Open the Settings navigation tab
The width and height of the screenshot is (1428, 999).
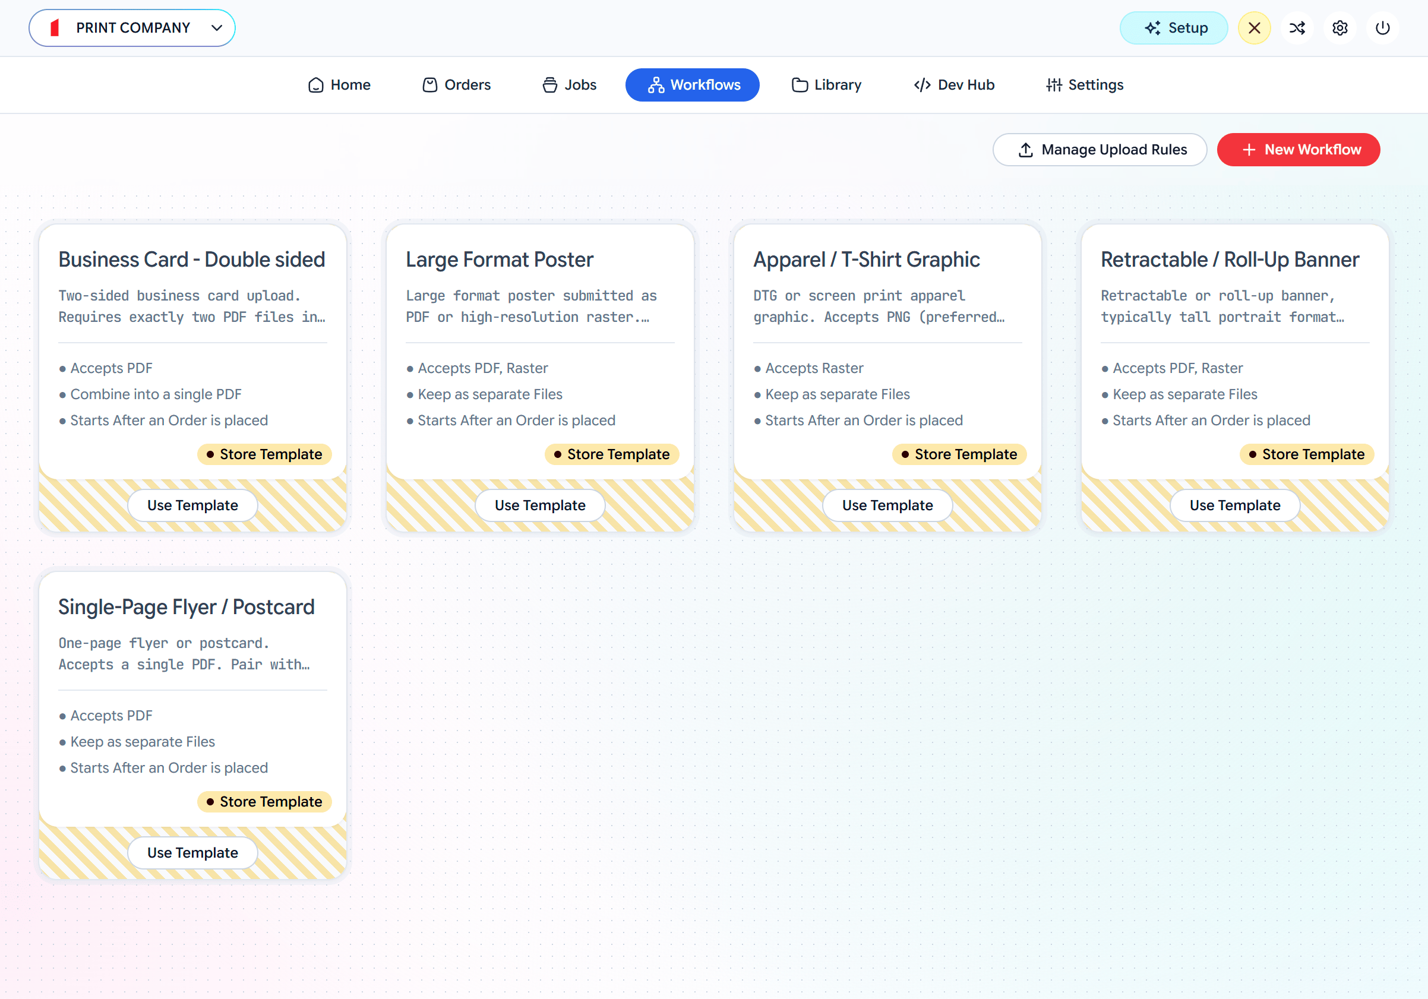pyautogui.click(x=1085, y=84)
